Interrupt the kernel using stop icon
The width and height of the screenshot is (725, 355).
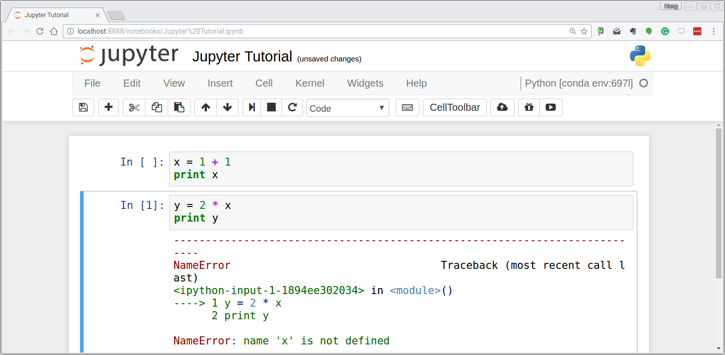[271, 107]
